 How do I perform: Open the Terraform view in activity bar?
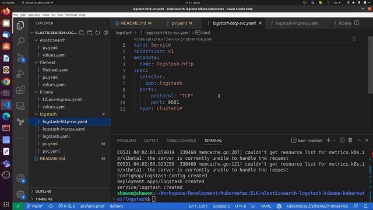pyautogui.click(x=20, y=122)
